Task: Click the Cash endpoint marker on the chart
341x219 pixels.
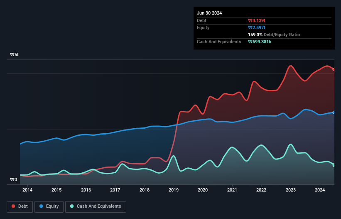Action: (334, 165)
